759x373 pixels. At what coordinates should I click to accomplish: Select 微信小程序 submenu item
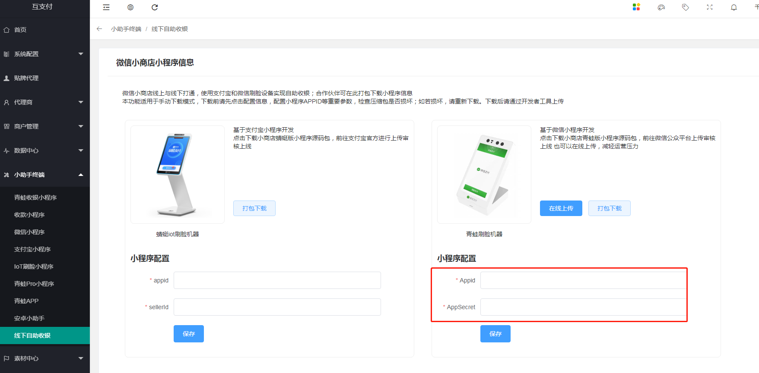coord(45,232)
